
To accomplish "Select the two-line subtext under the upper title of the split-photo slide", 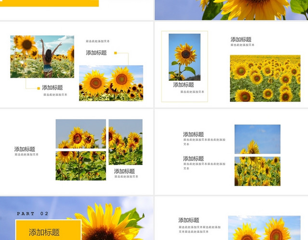I will [x=205, y=142].
